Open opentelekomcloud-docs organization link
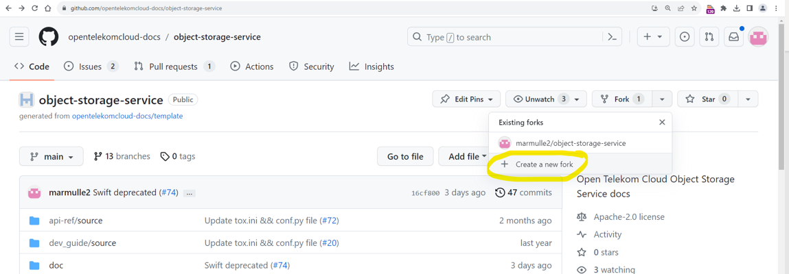The image size is (789, 274). [114, 37]
